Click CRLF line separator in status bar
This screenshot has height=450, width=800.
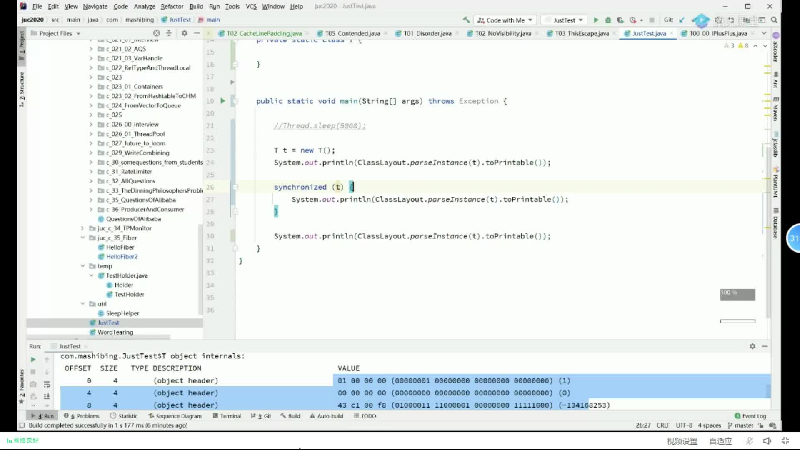click(663, 425)
